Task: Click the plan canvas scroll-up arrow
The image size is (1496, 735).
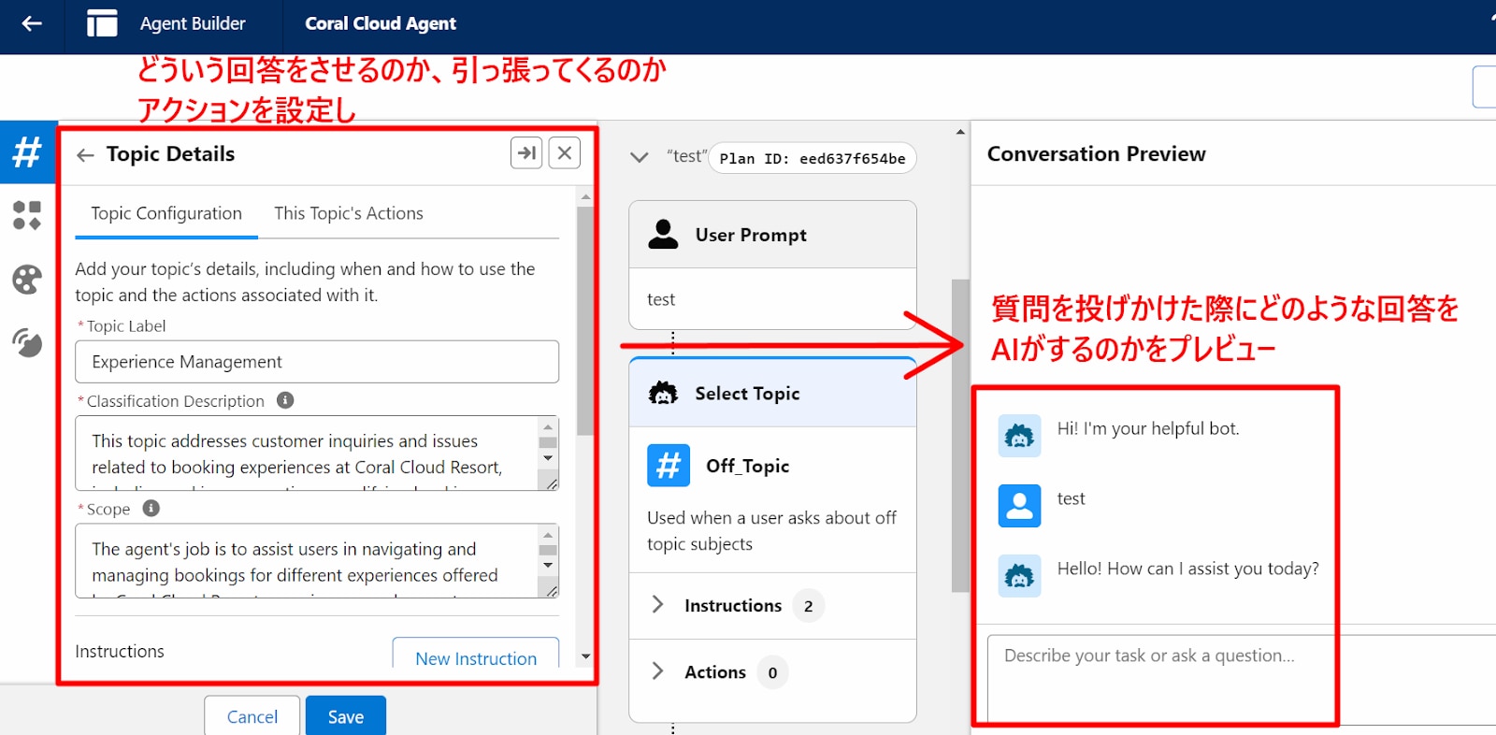Action: pos(960,132)
